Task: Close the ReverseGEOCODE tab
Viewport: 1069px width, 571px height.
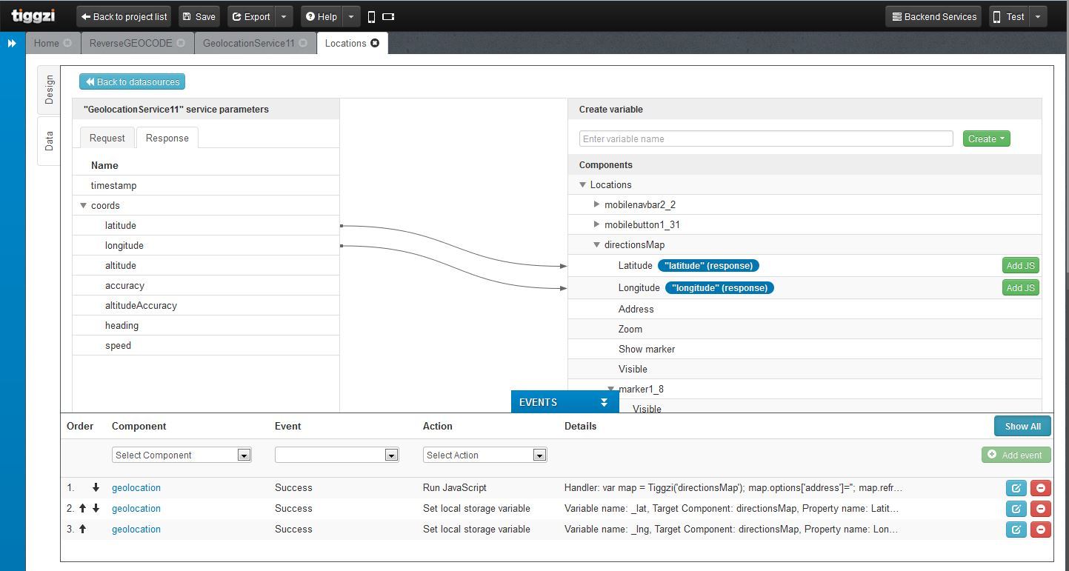Action: 182,43
